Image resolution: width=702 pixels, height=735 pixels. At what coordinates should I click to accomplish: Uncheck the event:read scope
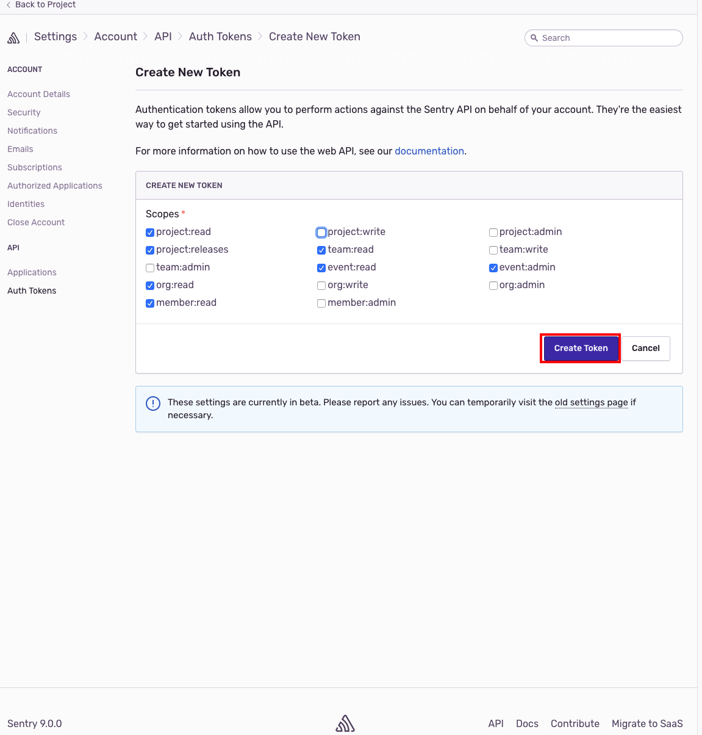coord(321,268)
